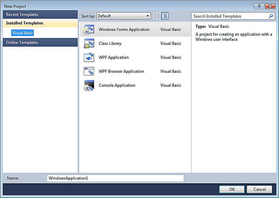Open the Installed Templates section
Viewport: 279px width, 198px height.
[40, 23]
